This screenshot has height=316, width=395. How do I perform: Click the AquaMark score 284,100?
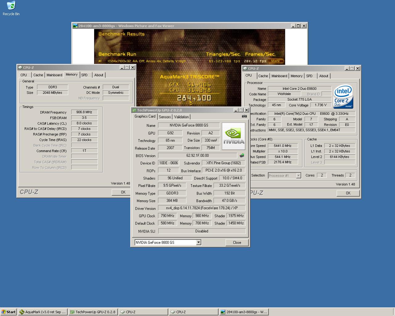pyautogui.click(x=194, y=98)
